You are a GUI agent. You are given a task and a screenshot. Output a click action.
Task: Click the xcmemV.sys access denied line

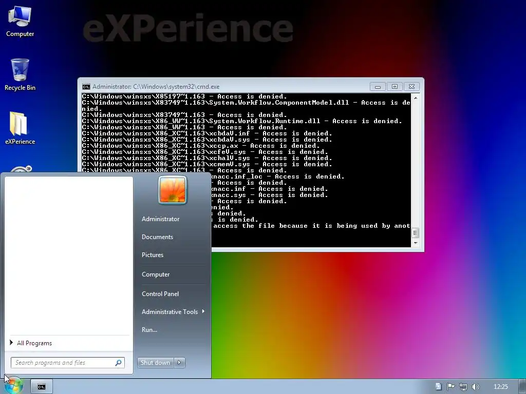click(x=207, y=164)
